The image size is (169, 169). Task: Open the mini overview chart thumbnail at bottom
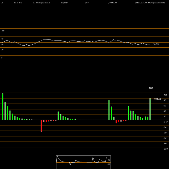[x=83, y=162]
